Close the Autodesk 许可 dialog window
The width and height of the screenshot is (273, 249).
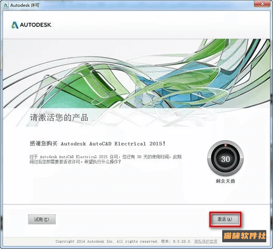pyautogui.click(x=263, y=3)
